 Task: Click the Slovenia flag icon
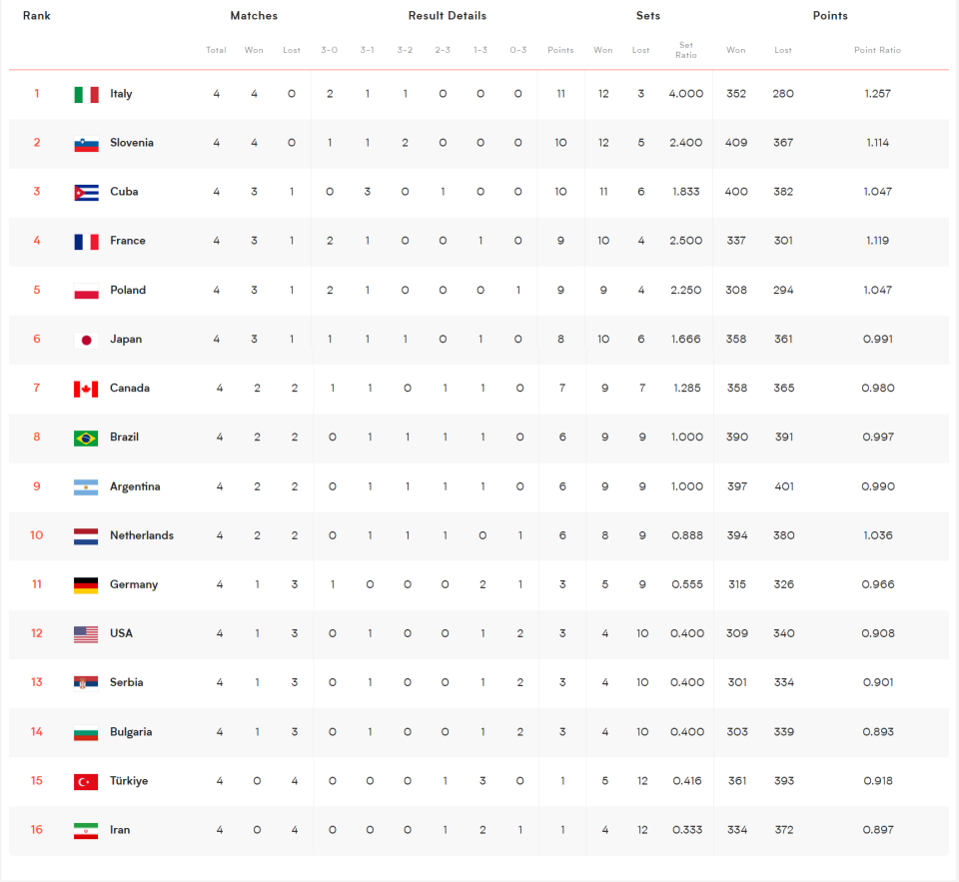(x=86, y=144)
